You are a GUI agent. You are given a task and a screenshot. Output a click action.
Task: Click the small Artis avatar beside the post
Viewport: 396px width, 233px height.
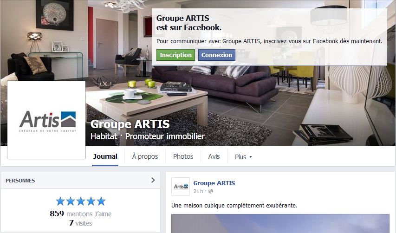coord(180,187)
